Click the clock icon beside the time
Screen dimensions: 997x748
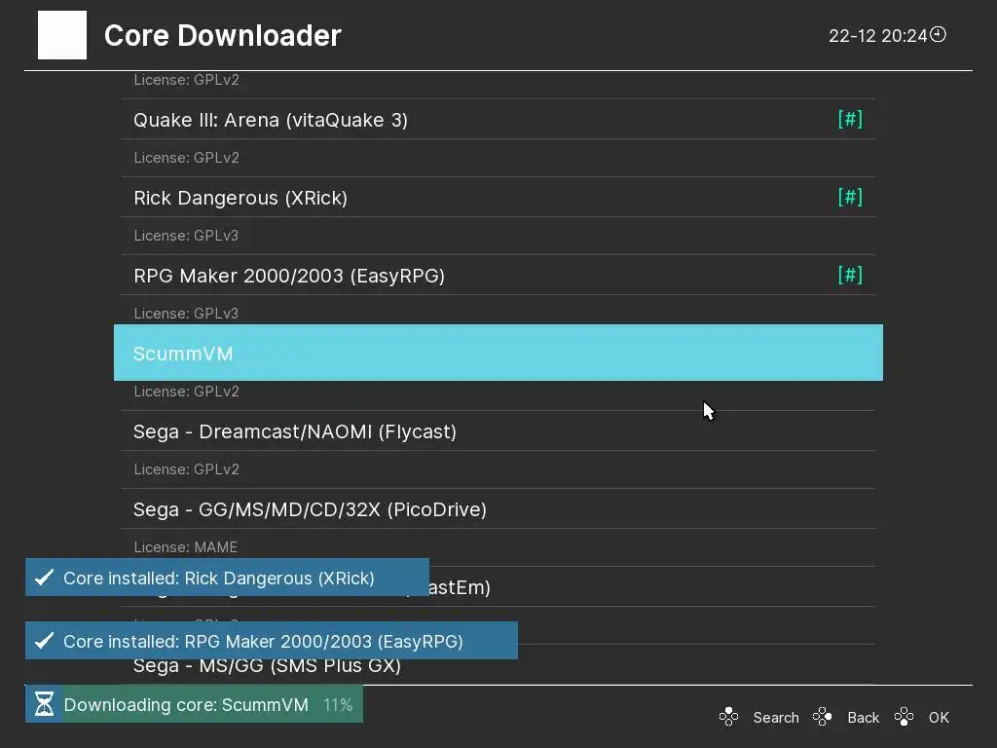pos(938,34)
